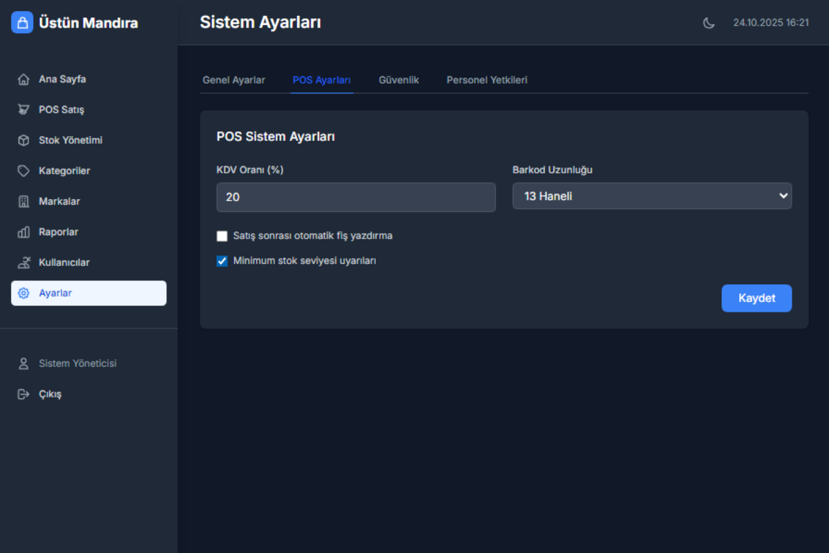Open Stok Yönetimi using the box icon
Image resolution: width=829 pixels, height=553 pixels.
click(x=23, y=140)
